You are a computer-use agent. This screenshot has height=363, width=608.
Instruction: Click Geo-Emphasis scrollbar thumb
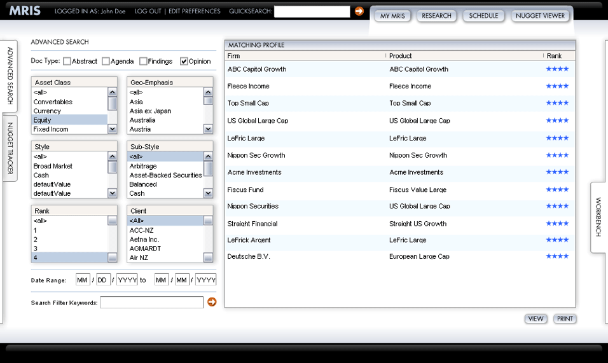[208, 100]
